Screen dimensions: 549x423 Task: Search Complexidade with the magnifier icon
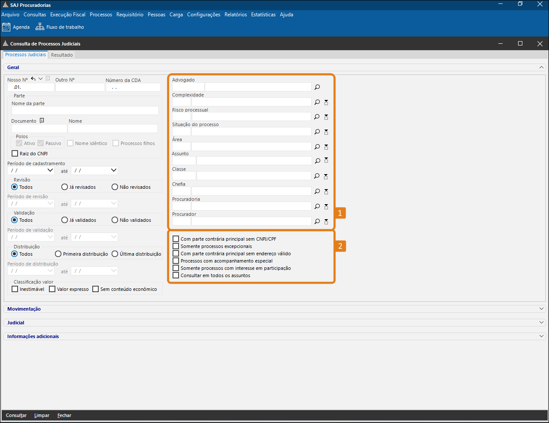pos(317,102)
